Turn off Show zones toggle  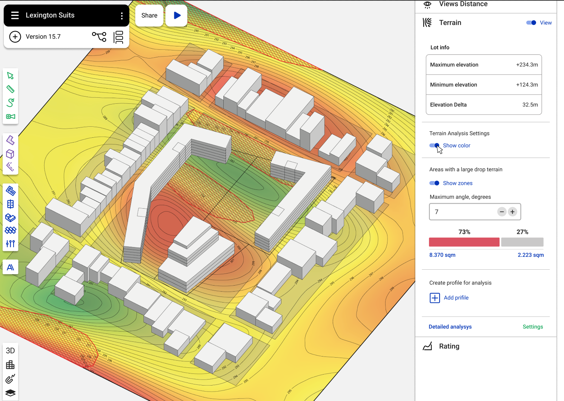[434, 183]
